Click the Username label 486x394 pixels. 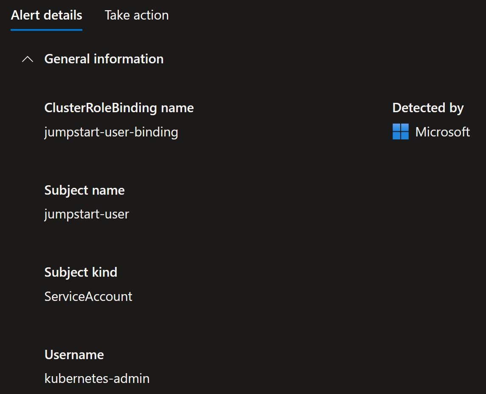tap(74, 354)
